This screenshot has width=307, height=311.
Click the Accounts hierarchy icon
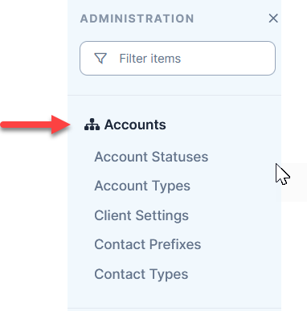point(92,125)
